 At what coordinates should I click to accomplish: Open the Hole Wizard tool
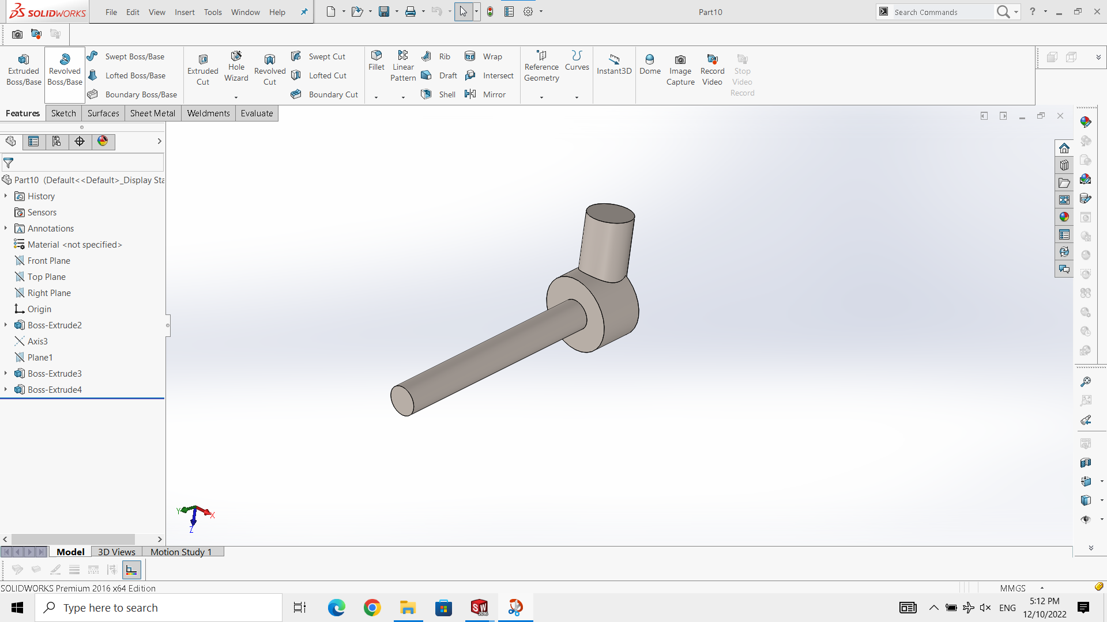pos(236,67)
